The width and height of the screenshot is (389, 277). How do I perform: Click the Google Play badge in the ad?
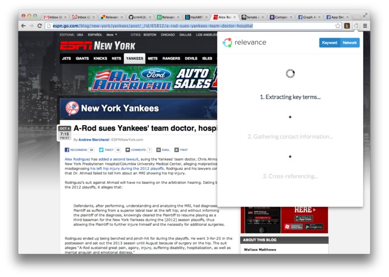(x=314, y=227)
